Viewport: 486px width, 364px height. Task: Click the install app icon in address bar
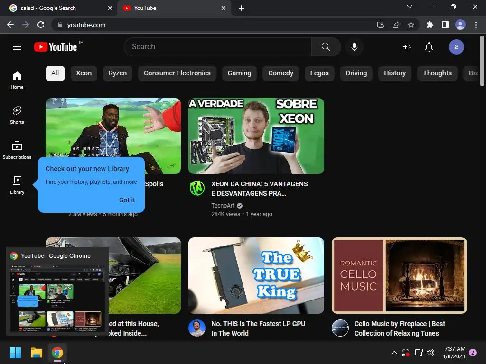[x=381, y=25]
